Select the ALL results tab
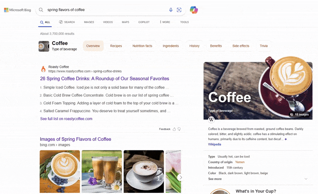The height and width of the screenshot is (194, 318). click(45, 22)
